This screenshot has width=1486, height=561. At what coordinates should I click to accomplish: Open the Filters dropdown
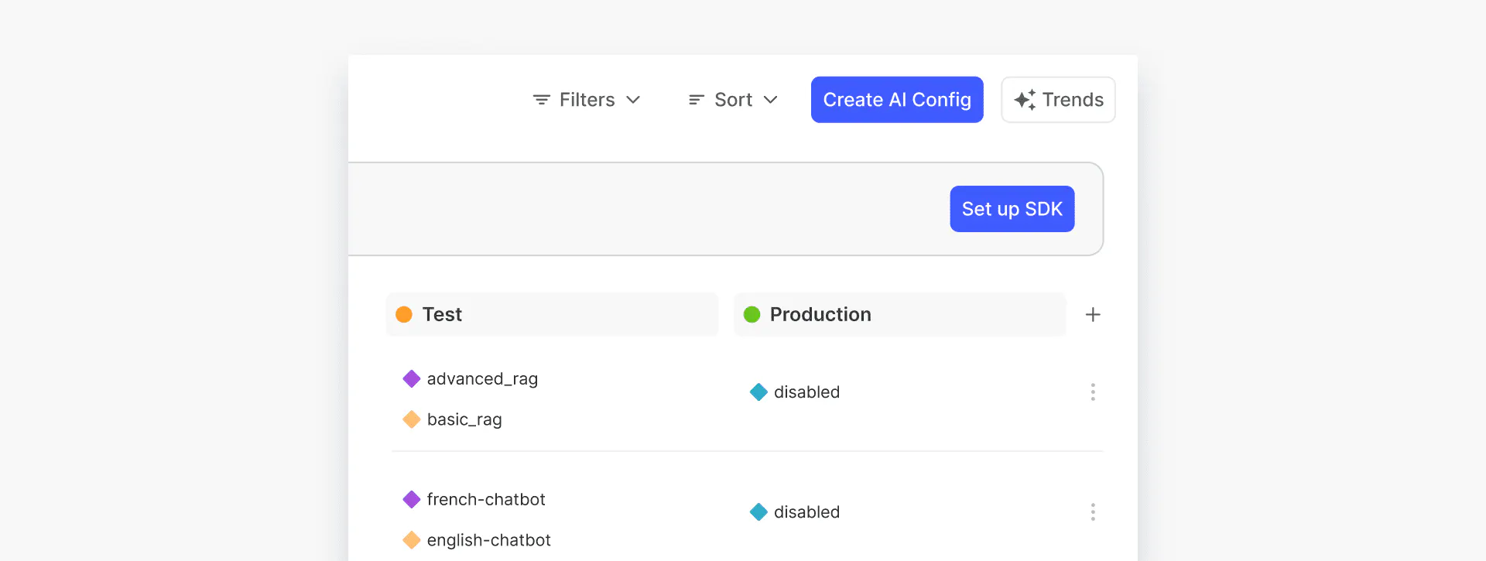tap(587, 100)
